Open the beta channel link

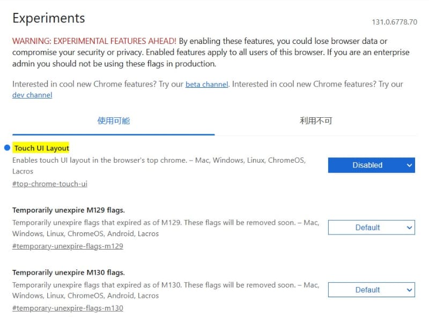tap(206, 84)
